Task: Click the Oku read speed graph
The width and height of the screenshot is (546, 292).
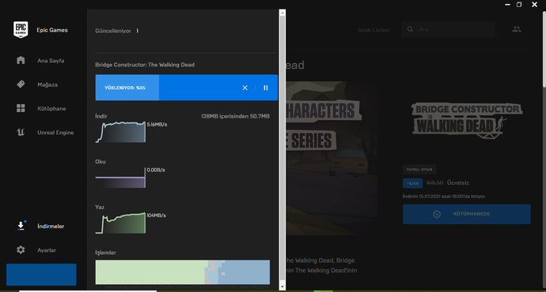Action: coord(121,178)
